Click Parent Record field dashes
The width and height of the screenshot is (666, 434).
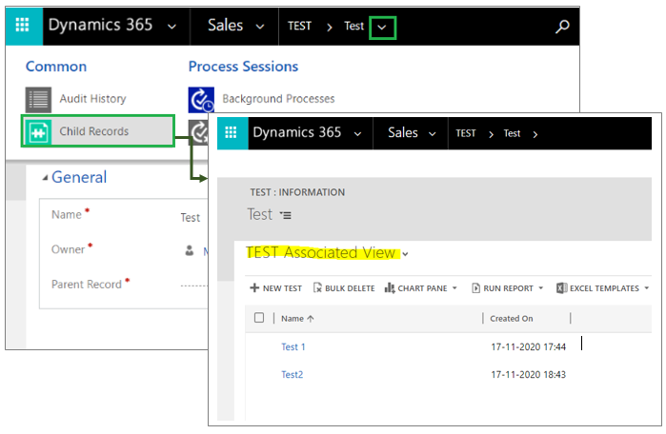click(x=193, y=286)
